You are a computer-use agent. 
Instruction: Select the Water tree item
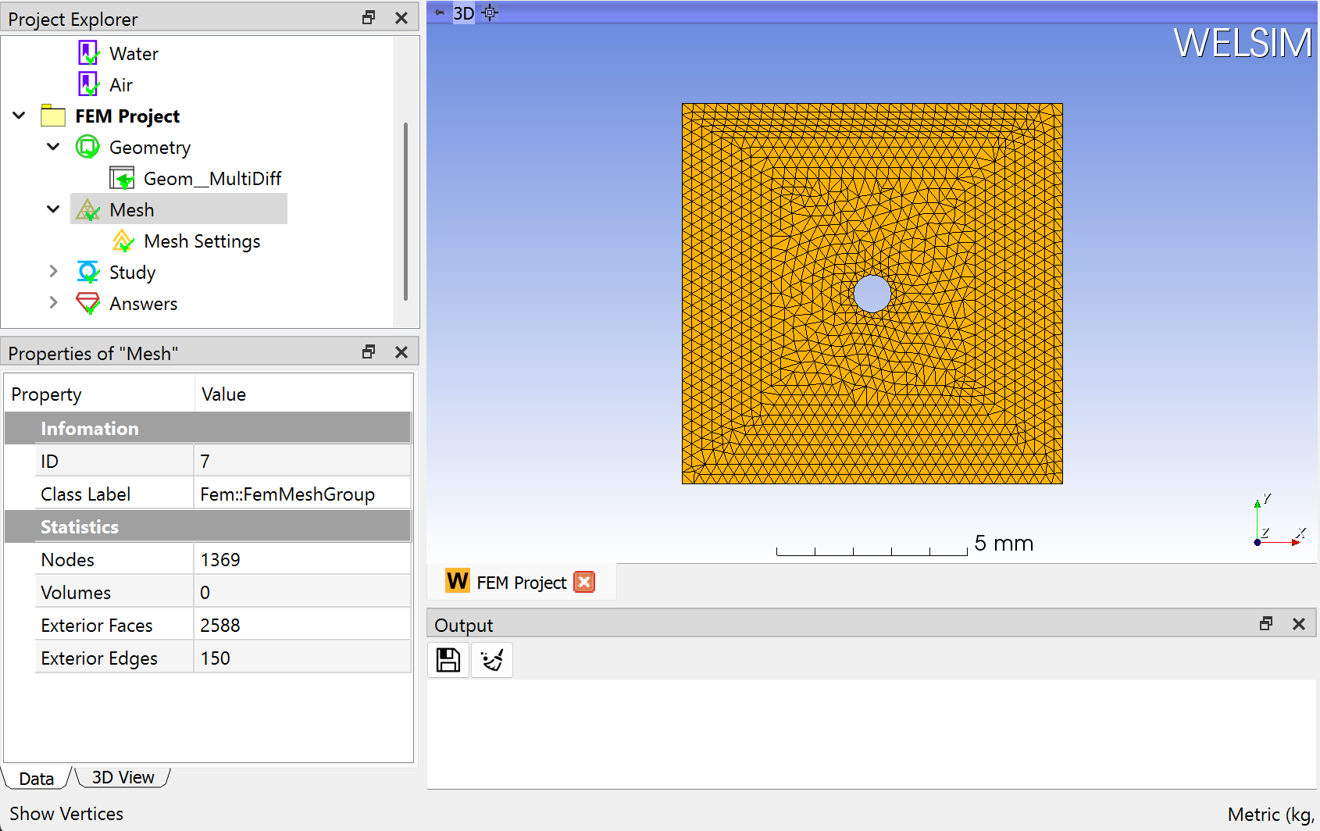134,54
